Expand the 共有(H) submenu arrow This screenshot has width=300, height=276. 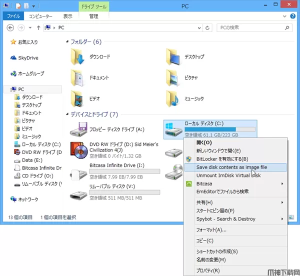click(x=282, y=202)
